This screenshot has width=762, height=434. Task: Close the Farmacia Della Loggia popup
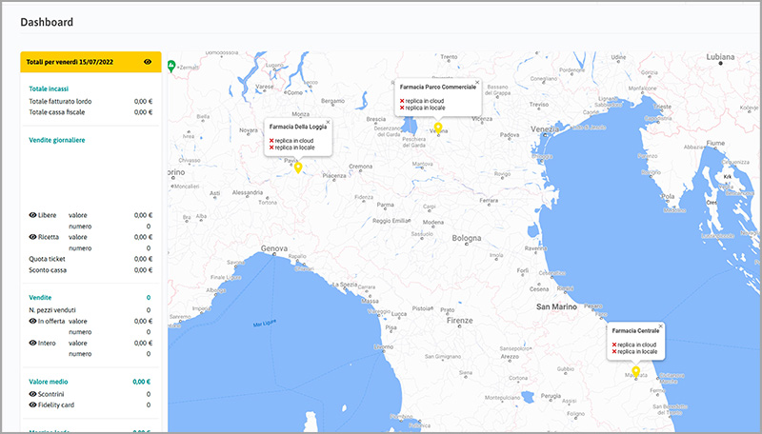pos(328,122)
